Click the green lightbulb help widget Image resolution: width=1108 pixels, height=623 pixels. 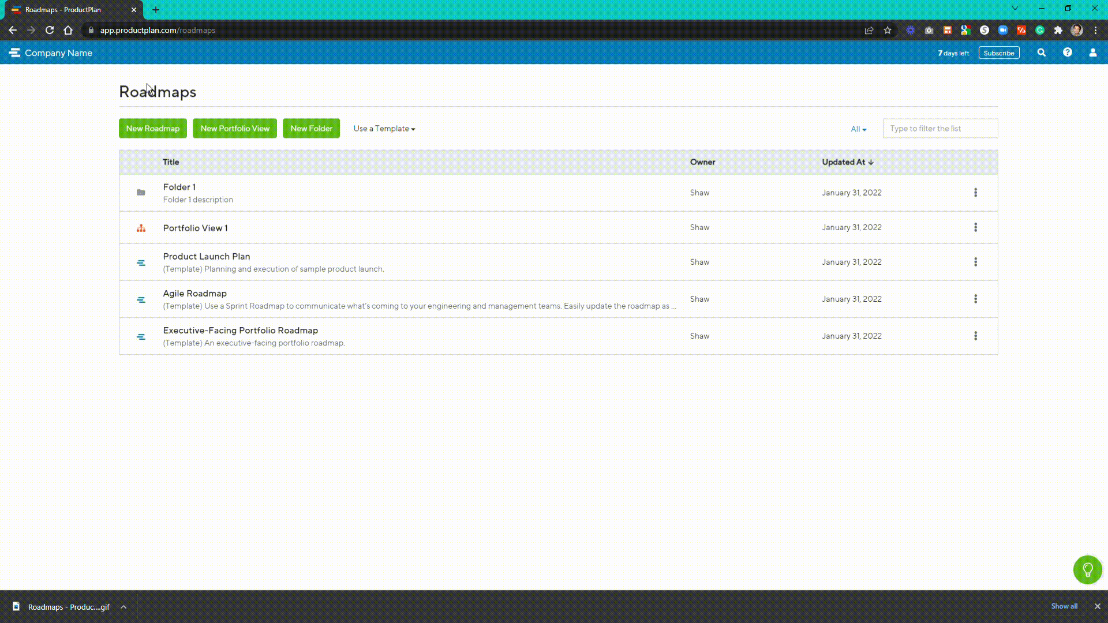(1088, 570)
